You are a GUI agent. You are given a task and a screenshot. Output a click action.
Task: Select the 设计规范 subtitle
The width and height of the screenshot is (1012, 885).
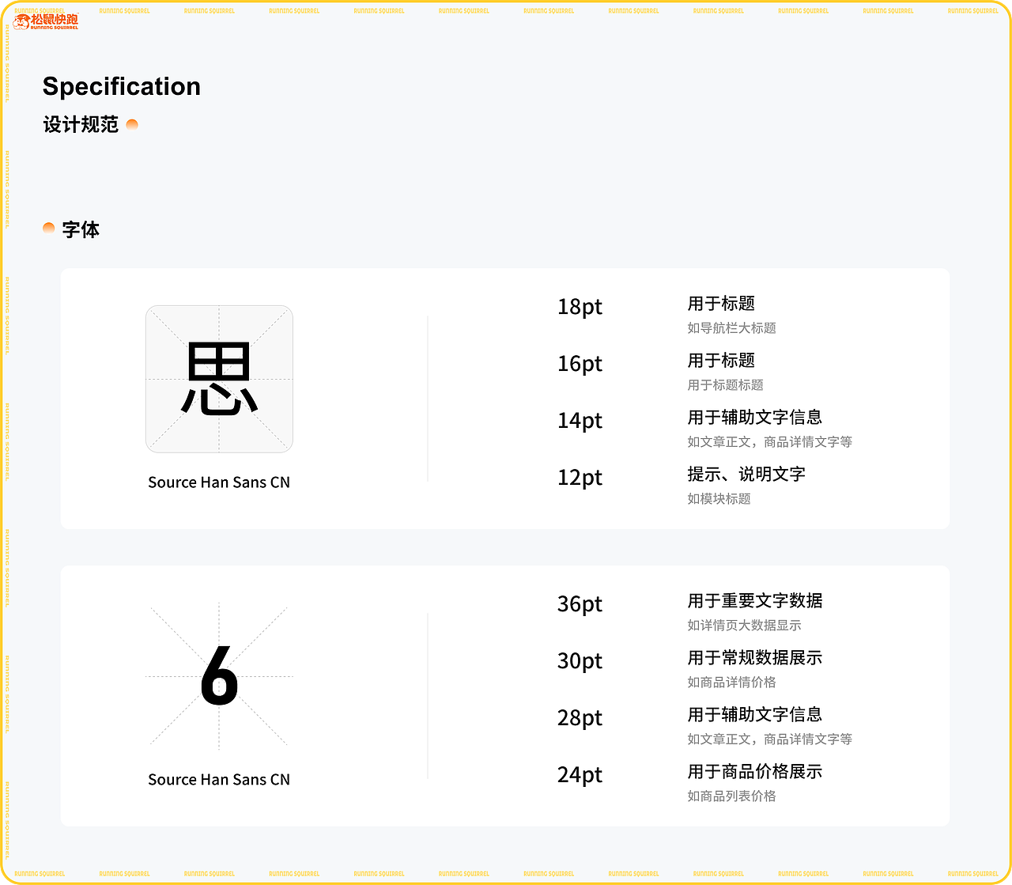click(81, 124)
